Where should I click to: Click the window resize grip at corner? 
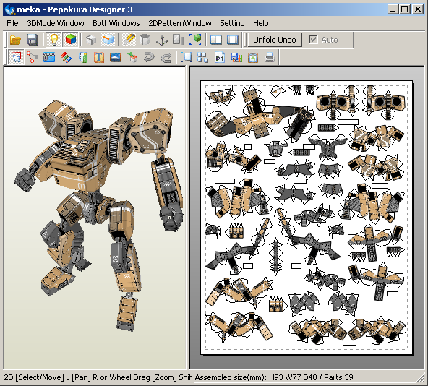420,378
